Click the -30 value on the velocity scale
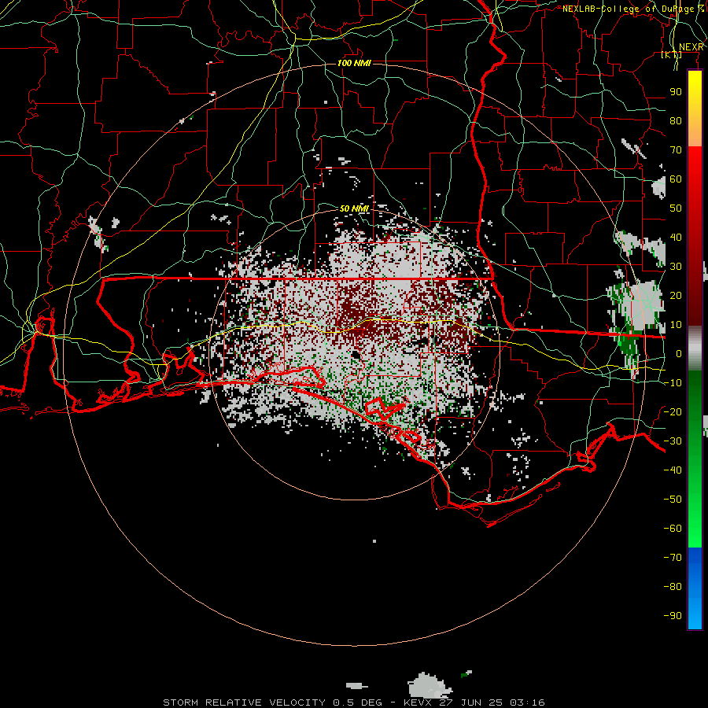This screenshot has height=708, width=708. click(x=673, y=441)
